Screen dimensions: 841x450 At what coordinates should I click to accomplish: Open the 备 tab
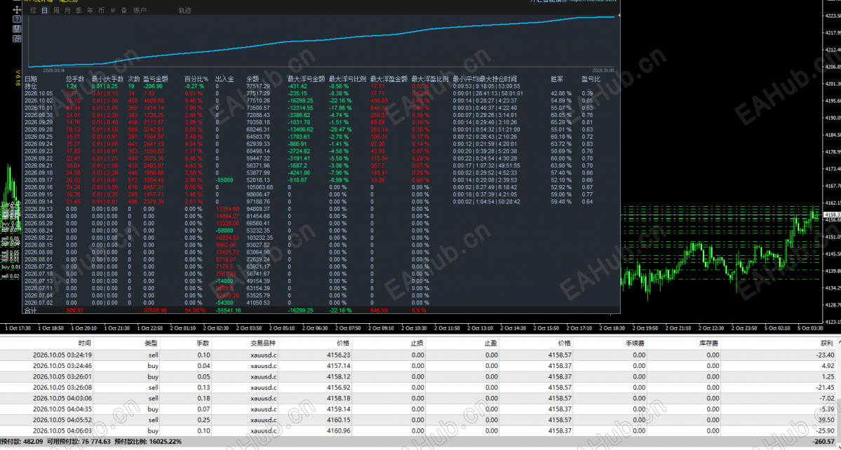pos(124,11)
